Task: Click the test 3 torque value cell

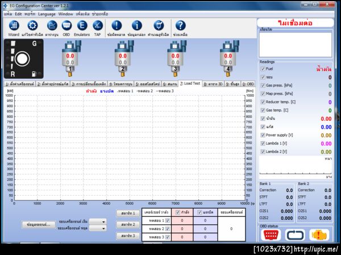Action: pyautogui.click(x=205, y=237)
